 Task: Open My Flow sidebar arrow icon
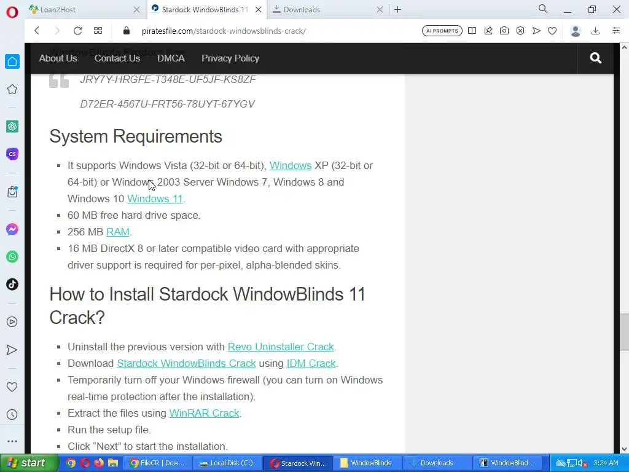(12, 350)
